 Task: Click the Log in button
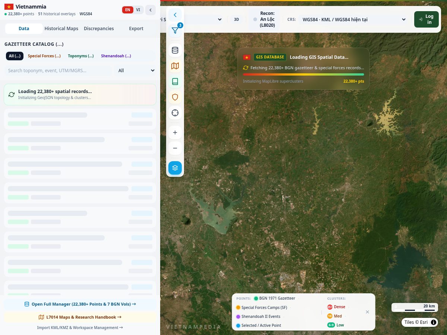point(426,19)
